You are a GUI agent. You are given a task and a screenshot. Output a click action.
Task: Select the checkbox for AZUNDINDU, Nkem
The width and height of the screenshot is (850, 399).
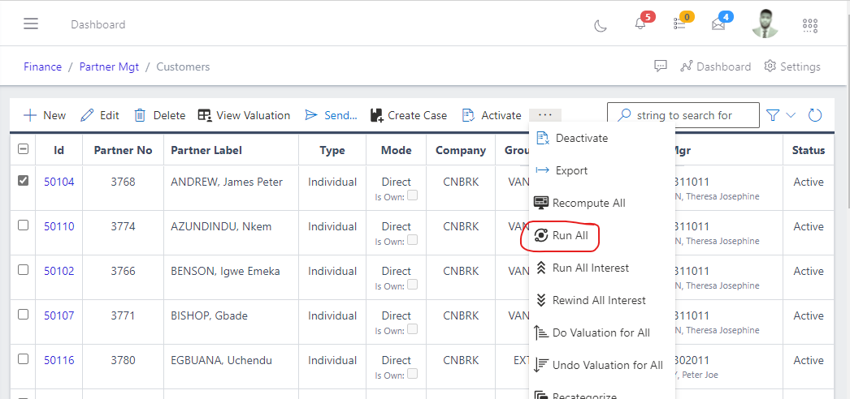click(x=23, y=225)
